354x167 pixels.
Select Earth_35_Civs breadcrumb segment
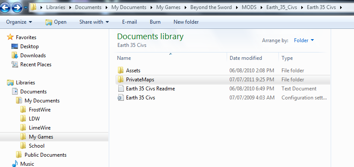pos(281,7)
